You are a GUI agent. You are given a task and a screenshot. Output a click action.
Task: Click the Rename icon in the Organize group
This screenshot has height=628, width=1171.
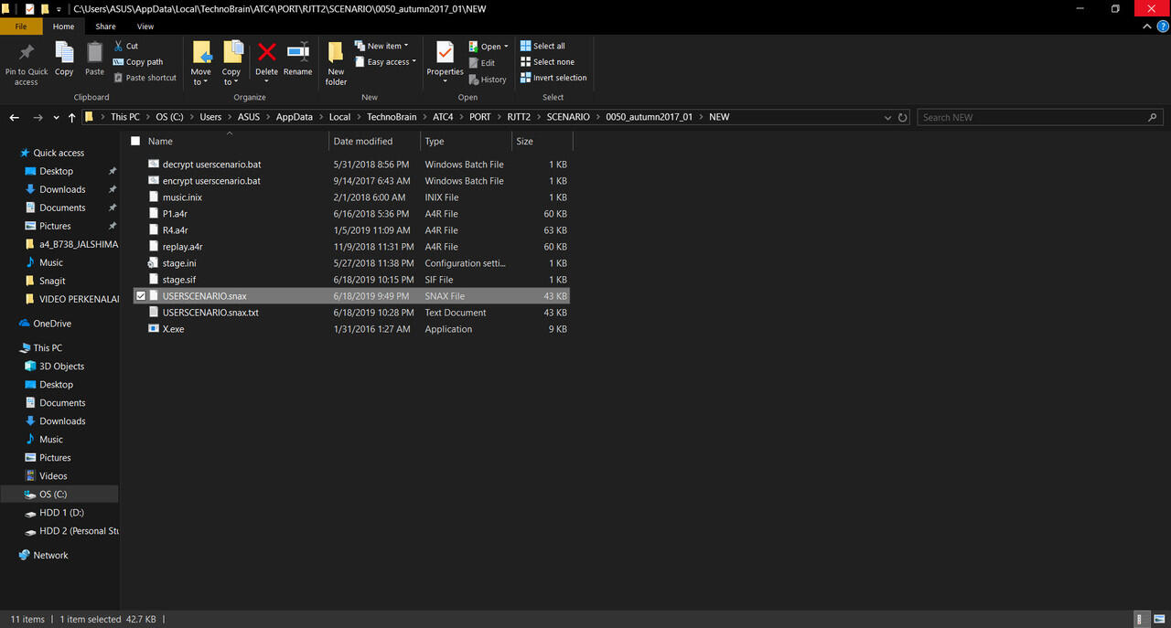click(x=298, y=54)
